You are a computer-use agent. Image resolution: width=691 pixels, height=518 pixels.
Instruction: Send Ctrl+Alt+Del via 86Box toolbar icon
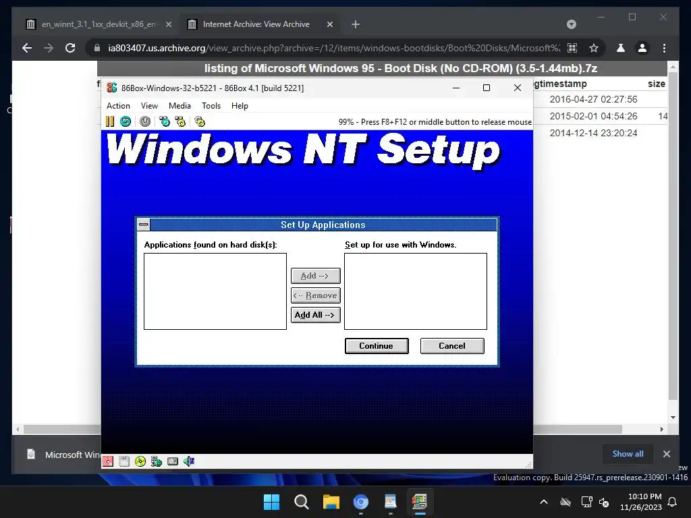click(x=165, y=121)
